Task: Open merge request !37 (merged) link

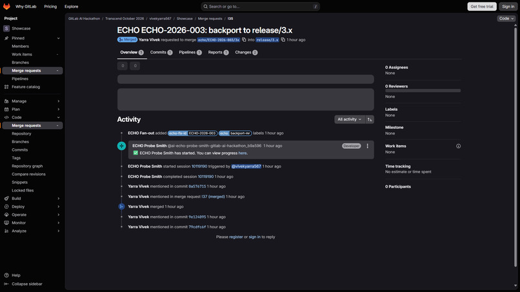Action: click(214, 197)
